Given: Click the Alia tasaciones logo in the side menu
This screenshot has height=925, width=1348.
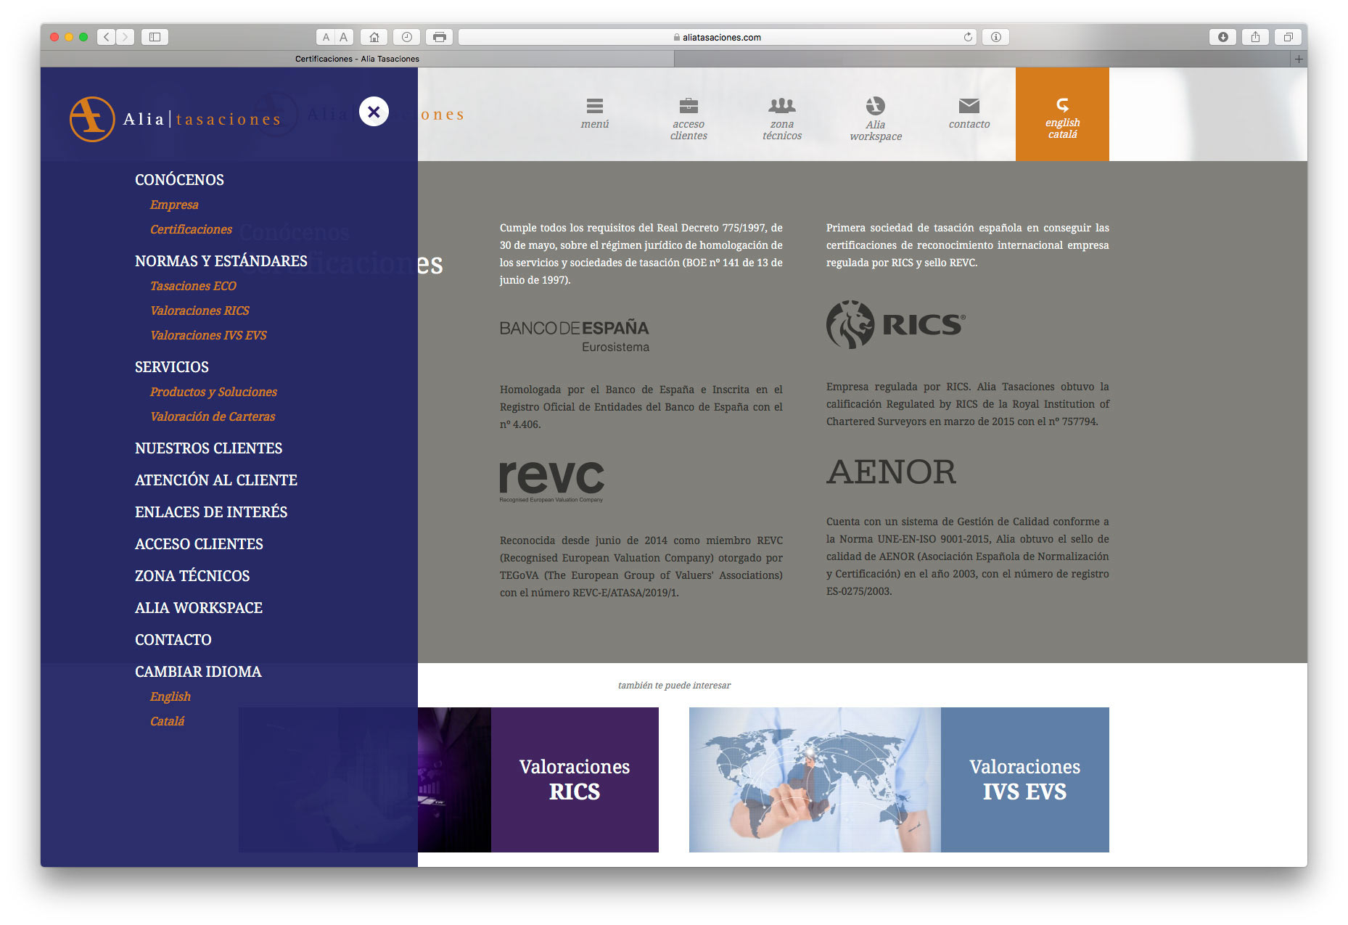Looking at the screenshot, I should click(x=175, y=119).
